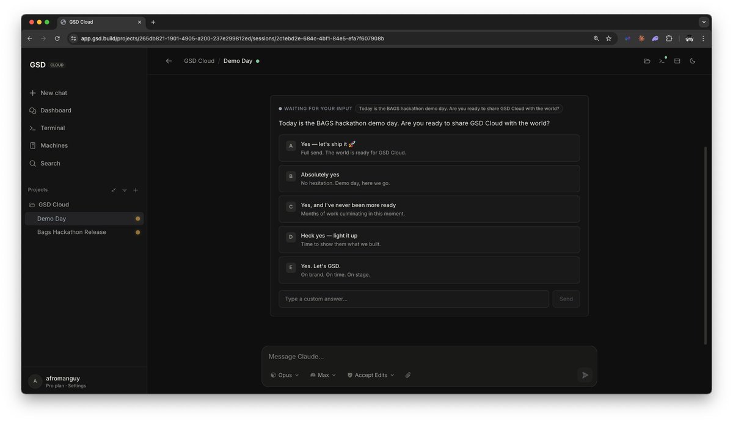The height and width of the screenshot is (422, 733).
Task: Choose option C: never been more ready
Action: tap(429, 209)
